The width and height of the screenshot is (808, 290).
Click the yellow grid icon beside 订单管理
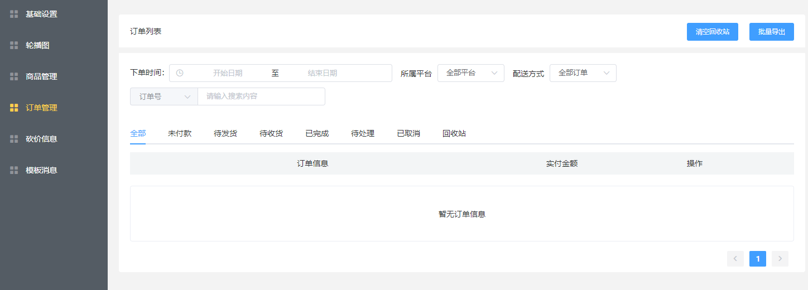14,108
